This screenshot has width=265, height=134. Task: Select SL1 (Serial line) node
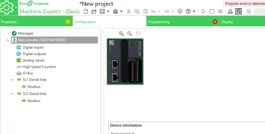click(34, 80)
